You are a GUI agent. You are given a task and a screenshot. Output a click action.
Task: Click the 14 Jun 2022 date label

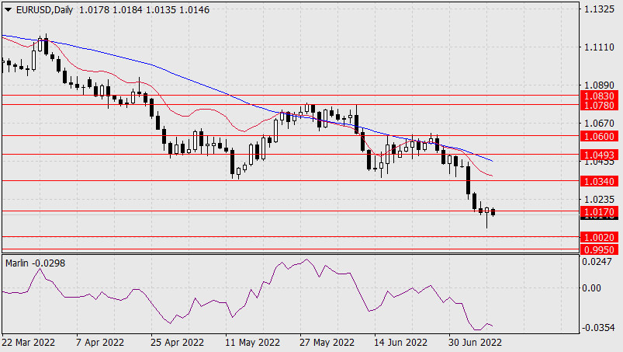click(400, 343)
